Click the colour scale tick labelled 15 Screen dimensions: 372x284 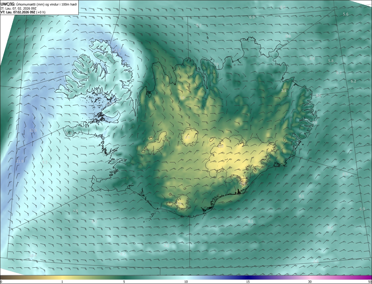(x=248, y=282)
